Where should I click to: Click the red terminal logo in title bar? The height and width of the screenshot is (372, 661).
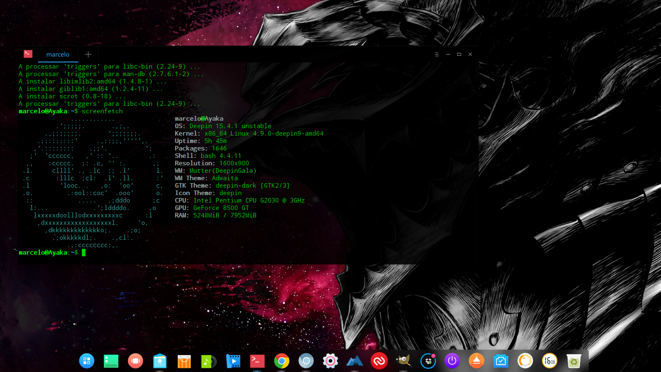28,54
